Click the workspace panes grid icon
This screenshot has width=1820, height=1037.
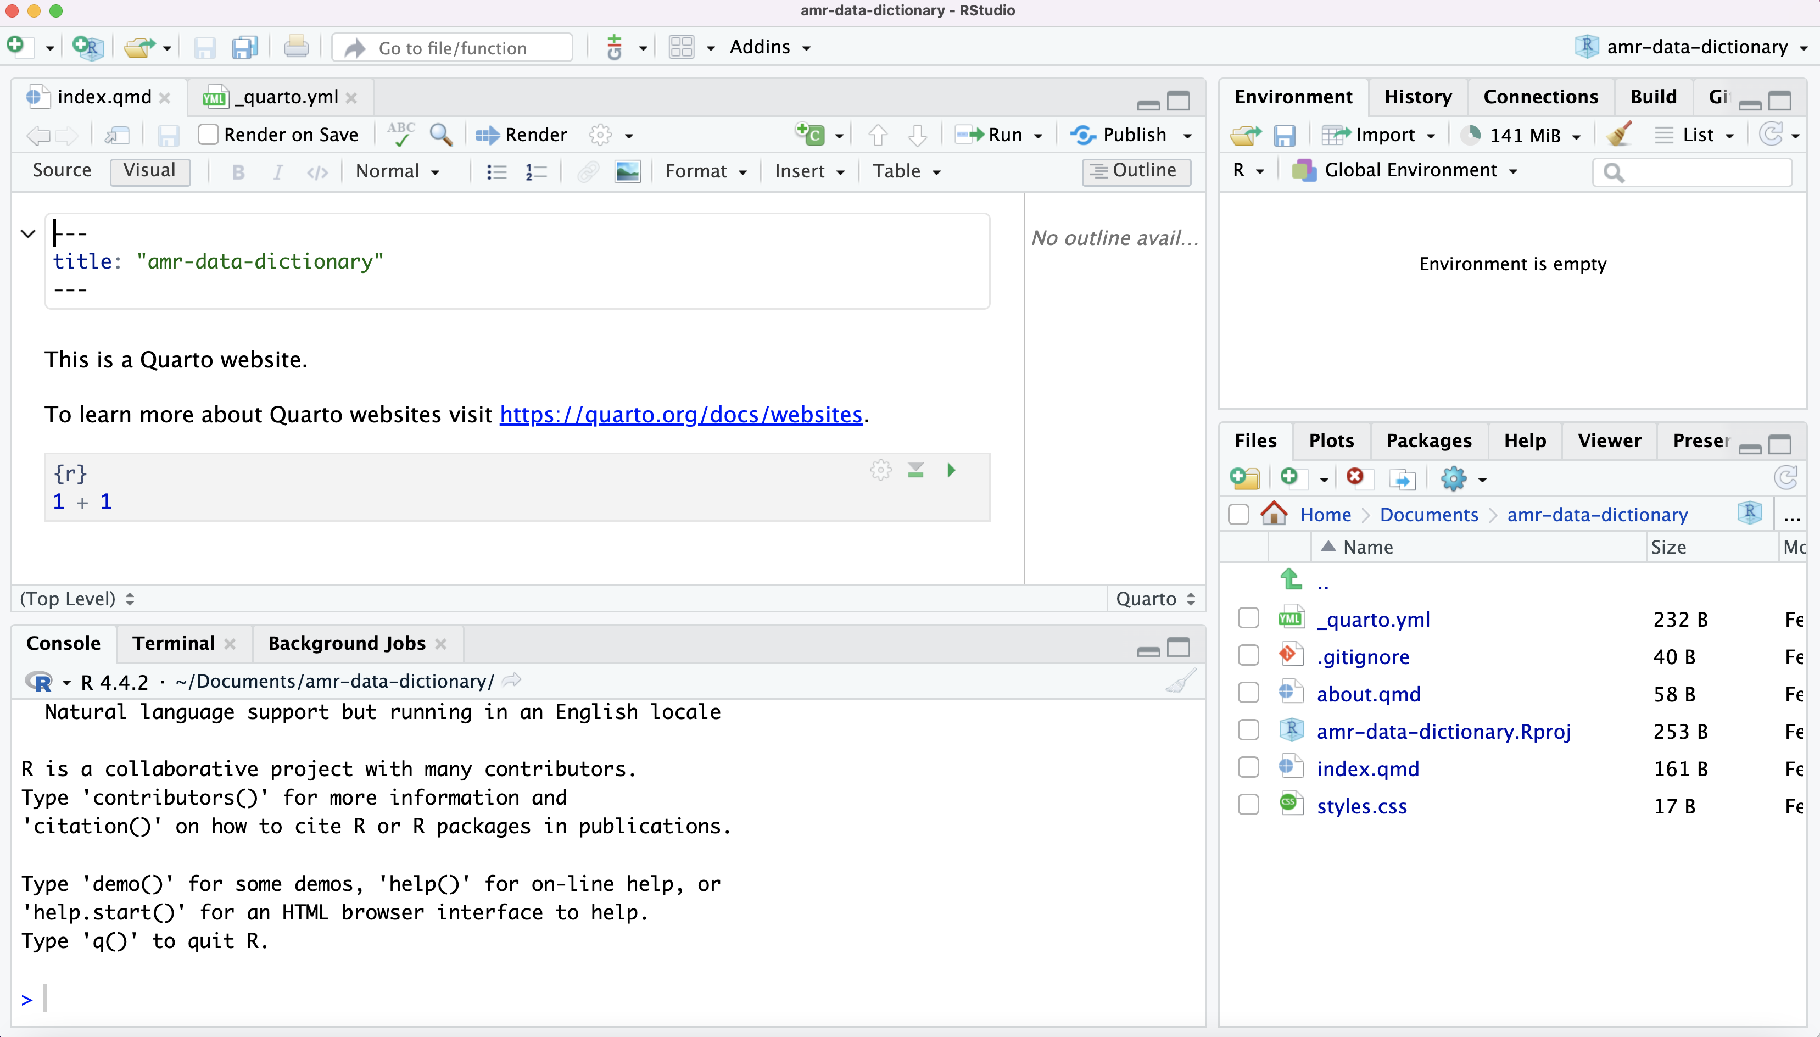coord(682,47)
